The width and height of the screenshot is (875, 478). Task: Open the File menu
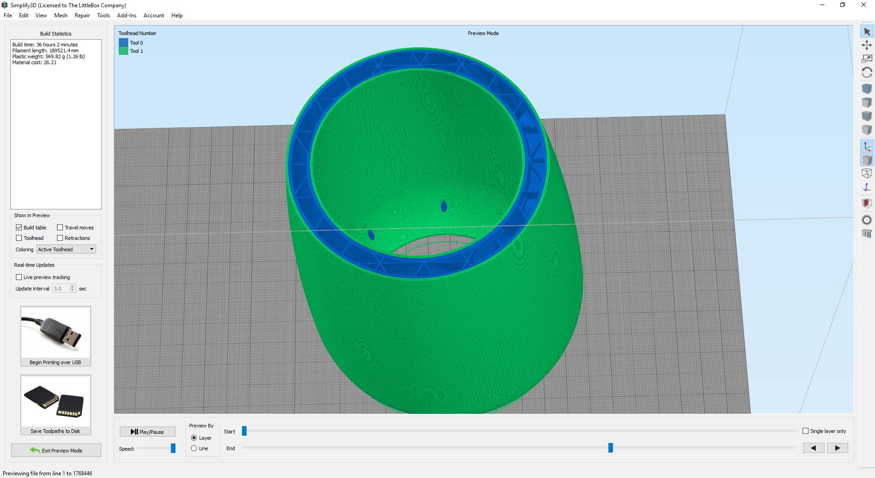click(x=8, y=15)
